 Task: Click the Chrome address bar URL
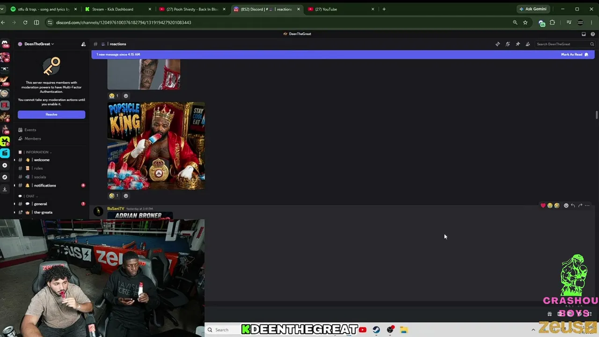point(124,22)
